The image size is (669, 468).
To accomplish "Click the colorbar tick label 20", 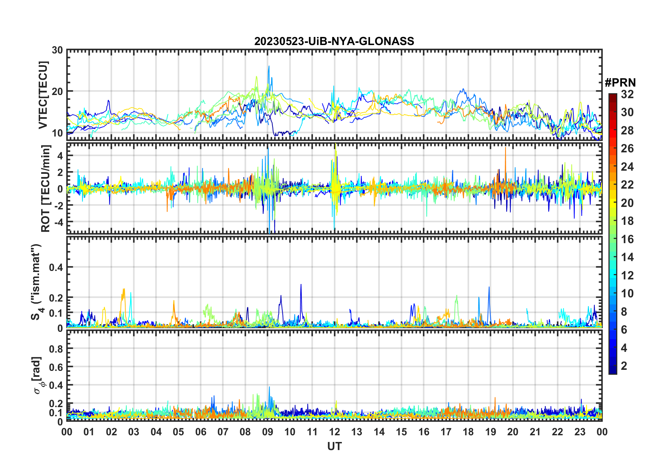I will (x=627, y=203).
